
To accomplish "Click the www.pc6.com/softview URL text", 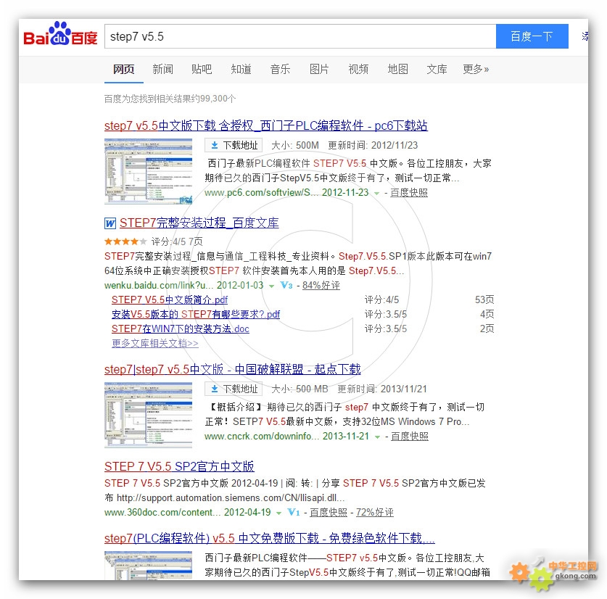I will [x=261, y=192].
